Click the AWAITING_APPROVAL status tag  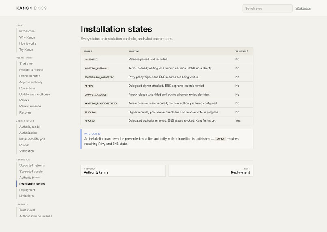[96, 69]
